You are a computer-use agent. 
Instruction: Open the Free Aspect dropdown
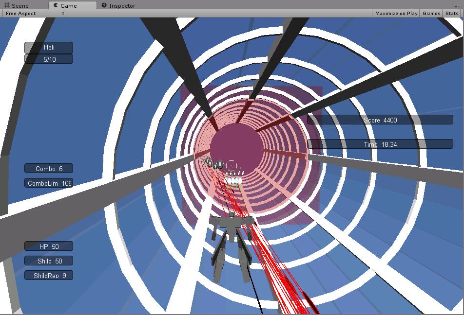[34, 13]
